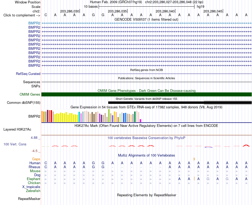This screenshot has width=252, height=205.
Task: Click the Common dbSNP(155) track label
Action: point(24,103)
